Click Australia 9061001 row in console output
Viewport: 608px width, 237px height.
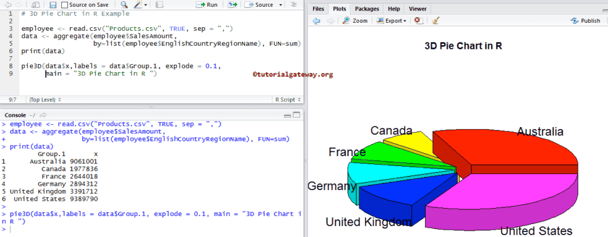(49, 161)
